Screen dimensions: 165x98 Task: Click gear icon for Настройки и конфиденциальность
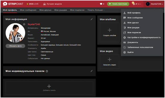point(125,37)
